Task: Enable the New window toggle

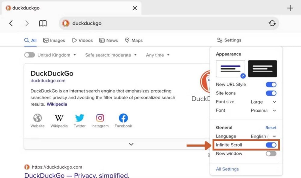Action: tap(271, 154)
